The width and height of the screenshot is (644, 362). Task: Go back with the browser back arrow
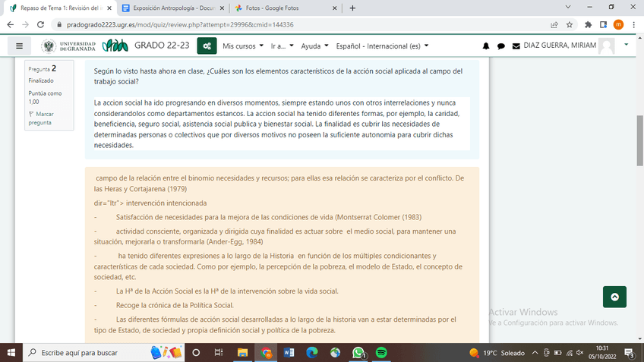pos(11,24)
